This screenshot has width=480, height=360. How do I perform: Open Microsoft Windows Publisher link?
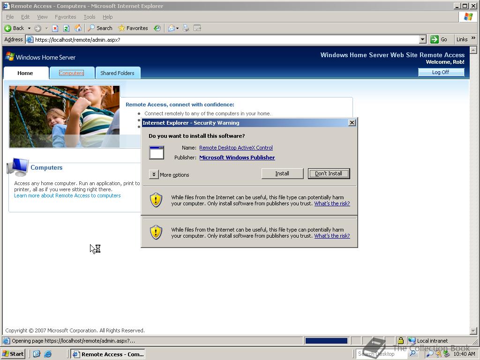point(237,157)
